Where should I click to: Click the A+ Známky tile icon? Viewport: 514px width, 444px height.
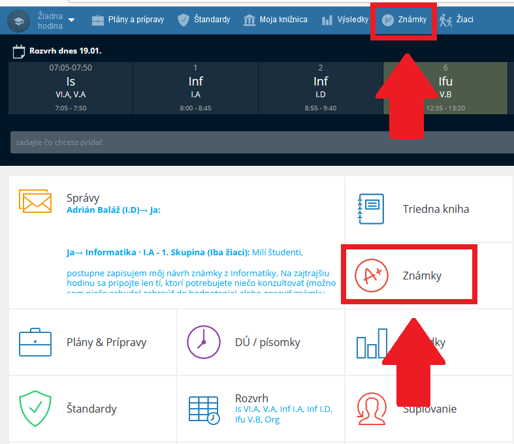point(370,276)
